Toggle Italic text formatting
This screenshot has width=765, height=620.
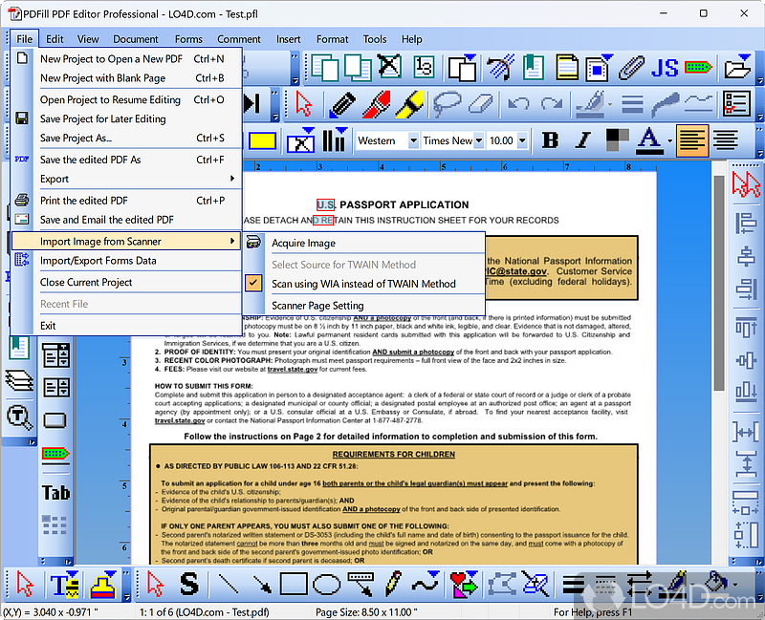click(582, 140)
